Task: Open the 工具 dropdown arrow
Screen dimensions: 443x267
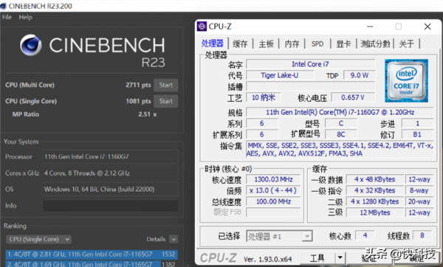Action: click(x=340, y=258)
